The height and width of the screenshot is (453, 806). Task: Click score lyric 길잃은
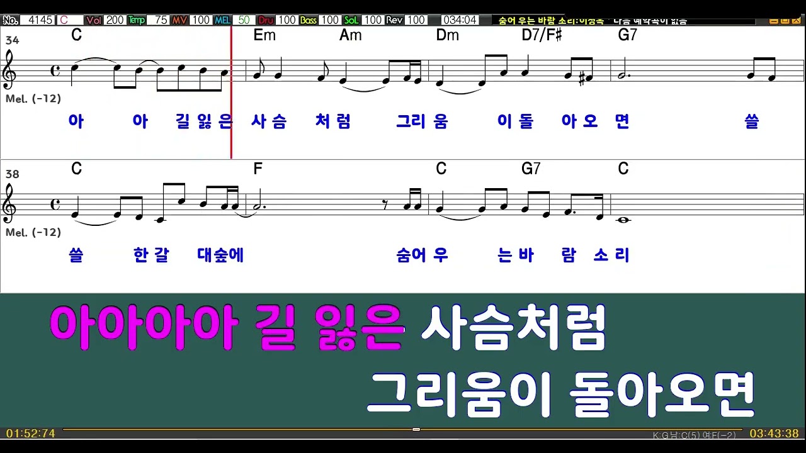(205, 121)
